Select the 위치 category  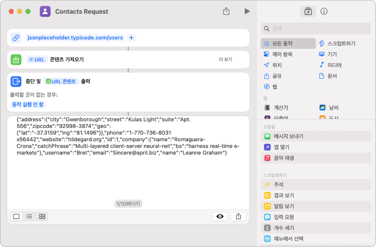(272, 65)
